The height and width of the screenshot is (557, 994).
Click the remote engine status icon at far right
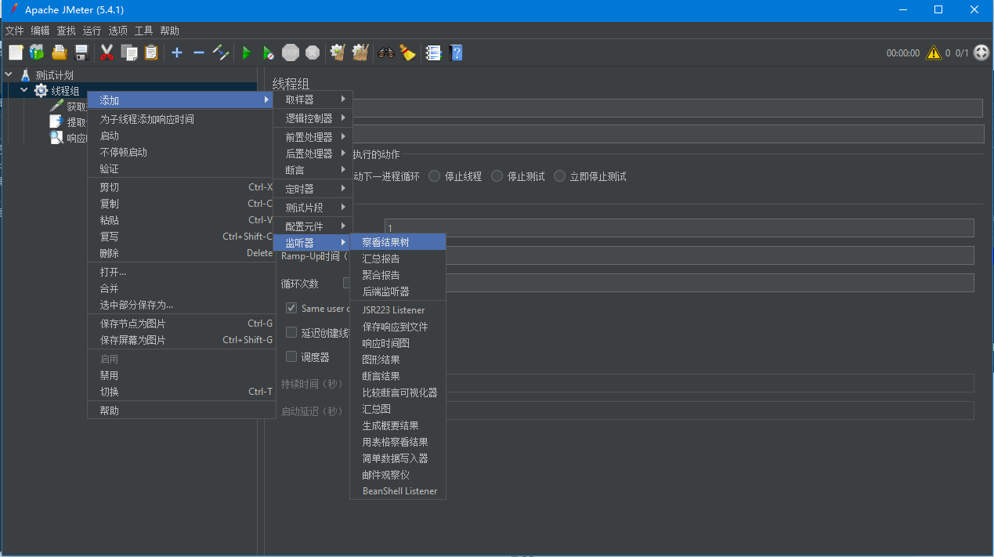pos(981,52)
